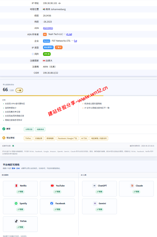Click the Claude logo icon
Viewport: 157px width, 237px height.
[132, 186]
